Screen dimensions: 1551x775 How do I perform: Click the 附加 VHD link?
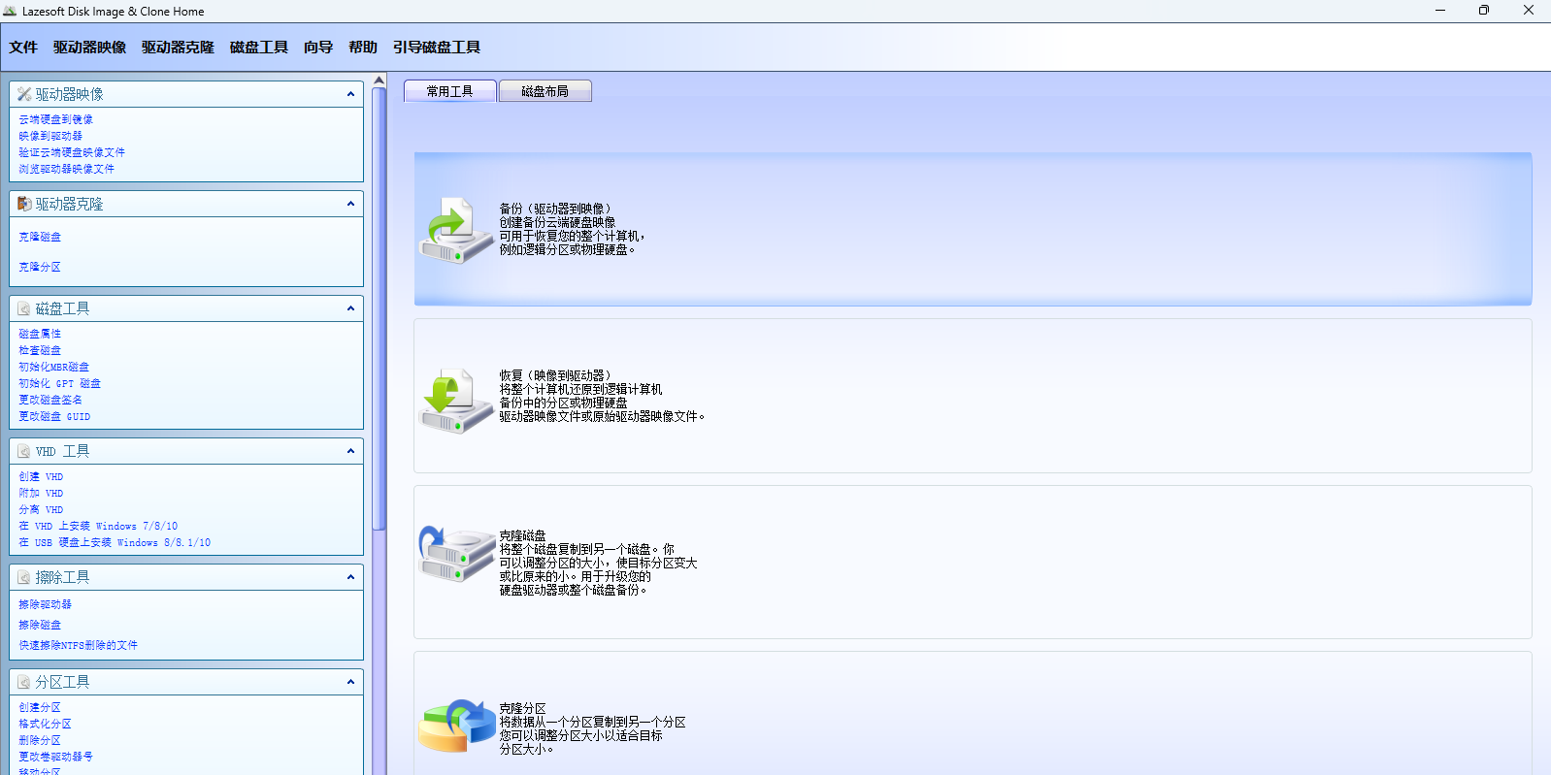[x=41, y=493]
